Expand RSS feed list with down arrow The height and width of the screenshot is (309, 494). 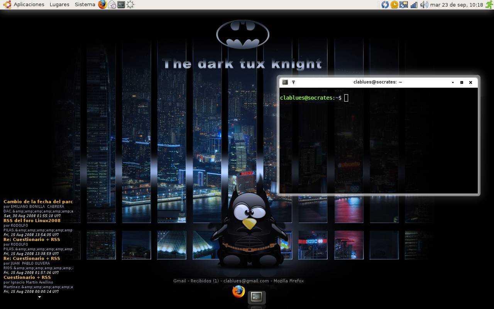pyautogui.click(x=39, y=297)
